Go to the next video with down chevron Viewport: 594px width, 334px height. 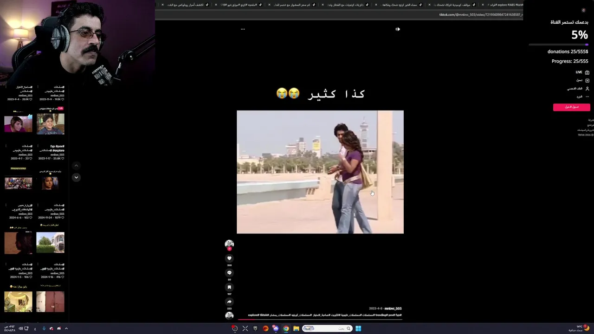(x=76, y=177)
